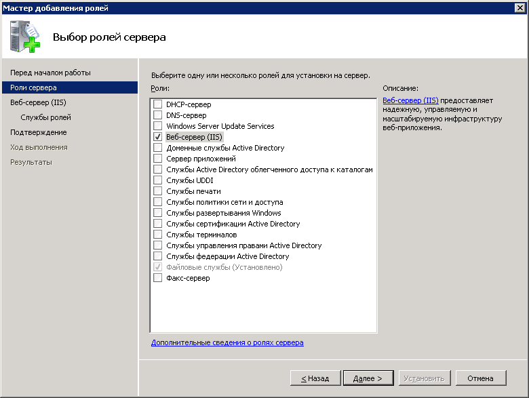Select Файловые службы (Установлено) label
The image size is (529, 398).
224,267
